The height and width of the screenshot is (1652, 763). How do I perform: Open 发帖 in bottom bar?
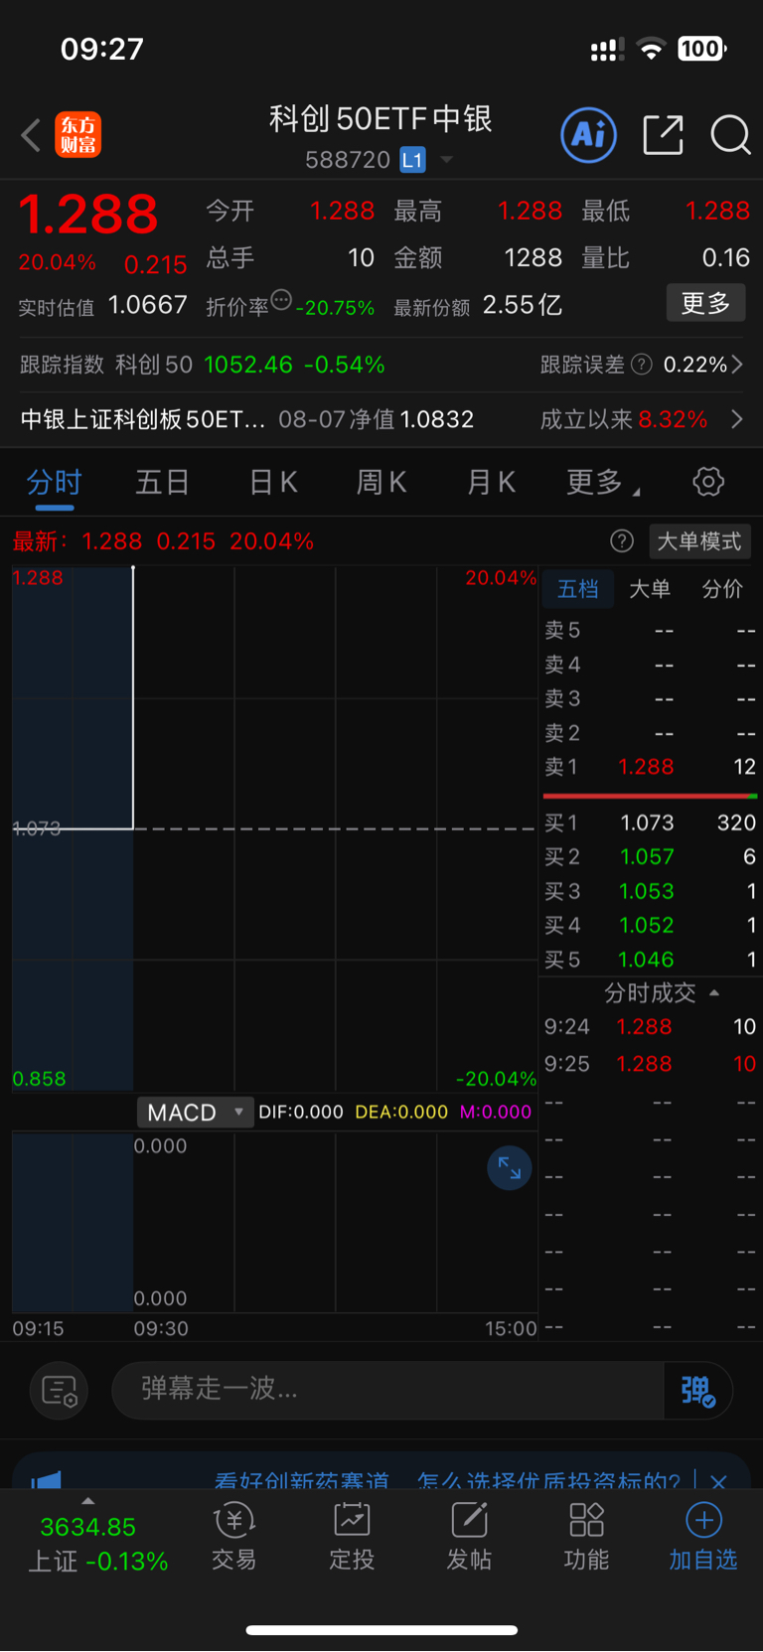(x=469, y=1537)
